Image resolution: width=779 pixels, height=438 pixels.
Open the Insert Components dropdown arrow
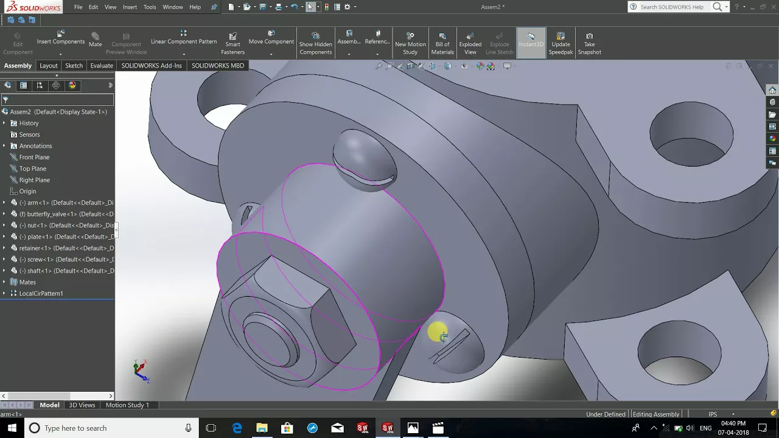[60, 54]
